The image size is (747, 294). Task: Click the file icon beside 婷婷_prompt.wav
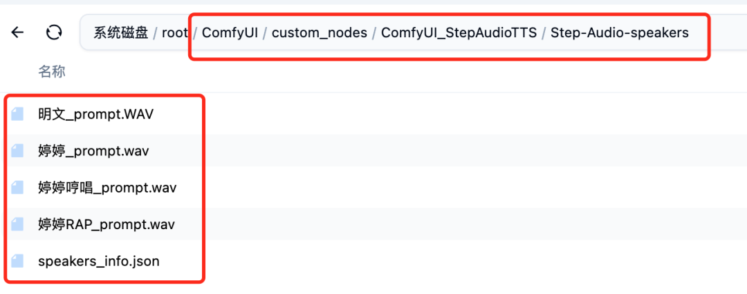(x=18, y=150)
